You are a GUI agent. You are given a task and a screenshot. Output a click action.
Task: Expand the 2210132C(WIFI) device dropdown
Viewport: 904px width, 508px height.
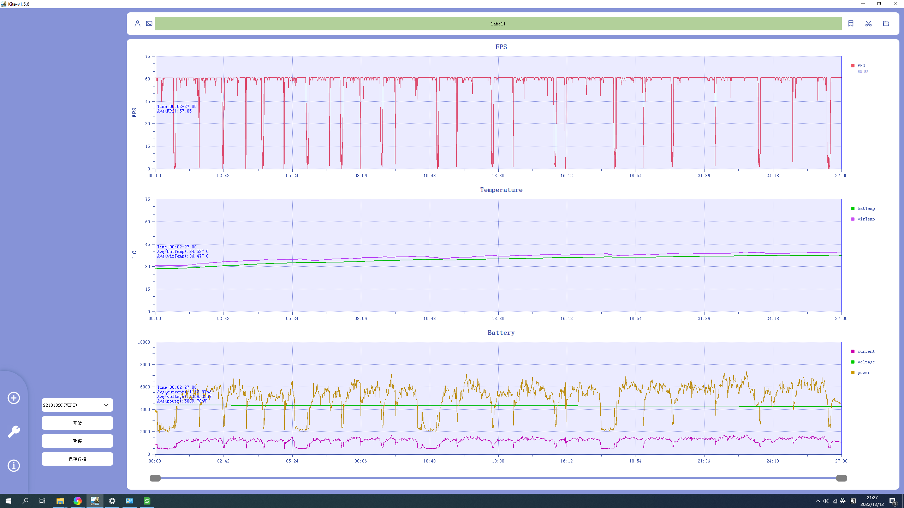(x=77, y=405)
